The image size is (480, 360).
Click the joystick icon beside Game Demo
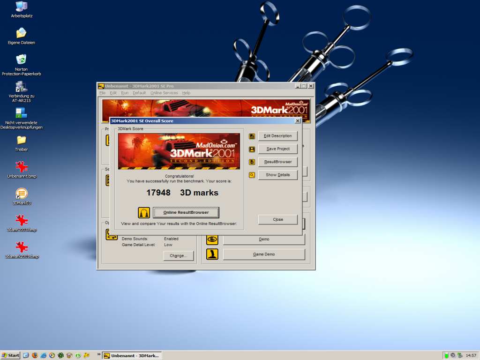pyautogui.click(x=212, y=254)
